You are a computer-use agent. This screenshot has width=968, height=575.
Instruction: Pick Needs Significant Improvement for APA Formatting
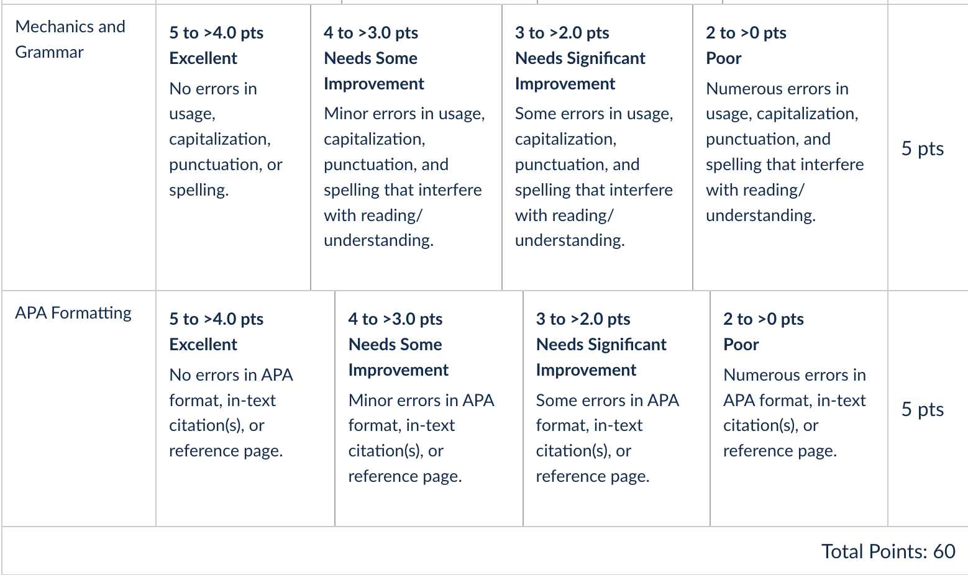[x=616, y=409]
